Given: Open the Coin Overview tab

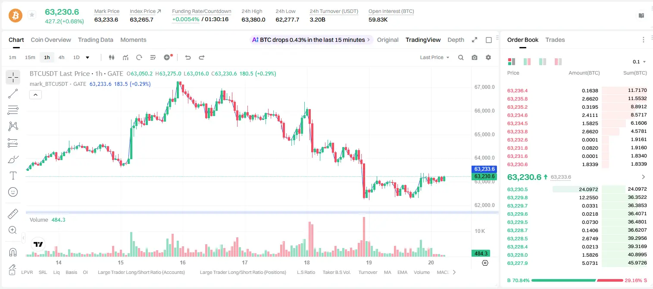Looking at the screenshot, I should (x=51, y=40).
